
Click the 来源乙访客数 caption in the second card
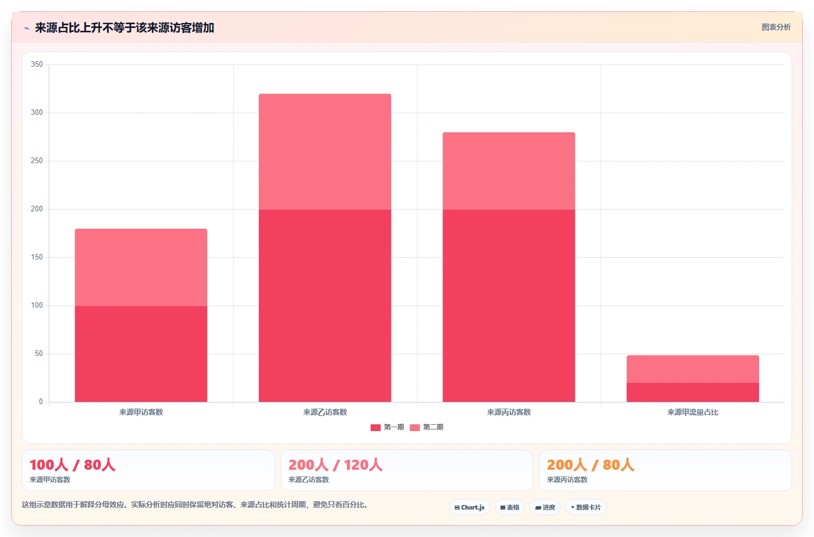coord(309,480)
